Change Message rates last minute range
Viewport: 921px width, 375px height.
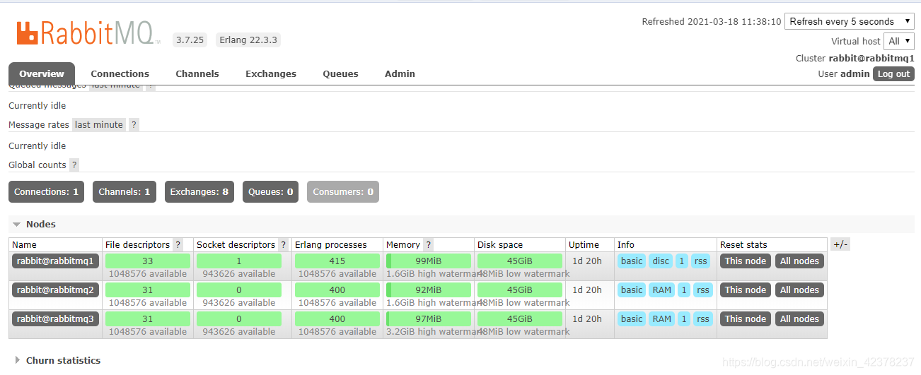coord(99,124)
